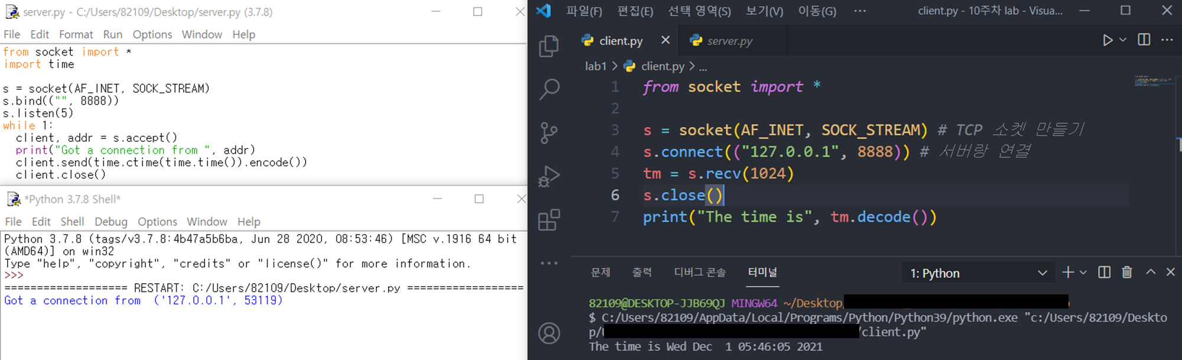The image size is (1182, 360).
Task: Close the terminal panel
Action: pyautogui.click(x=1170, y=272)
